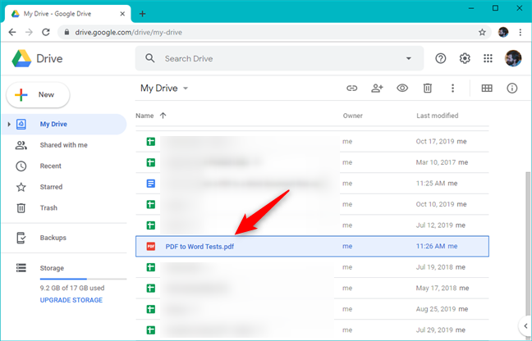Click the Get shareable link icon
This screenshot has height=341, width=532.
point(352,89)
